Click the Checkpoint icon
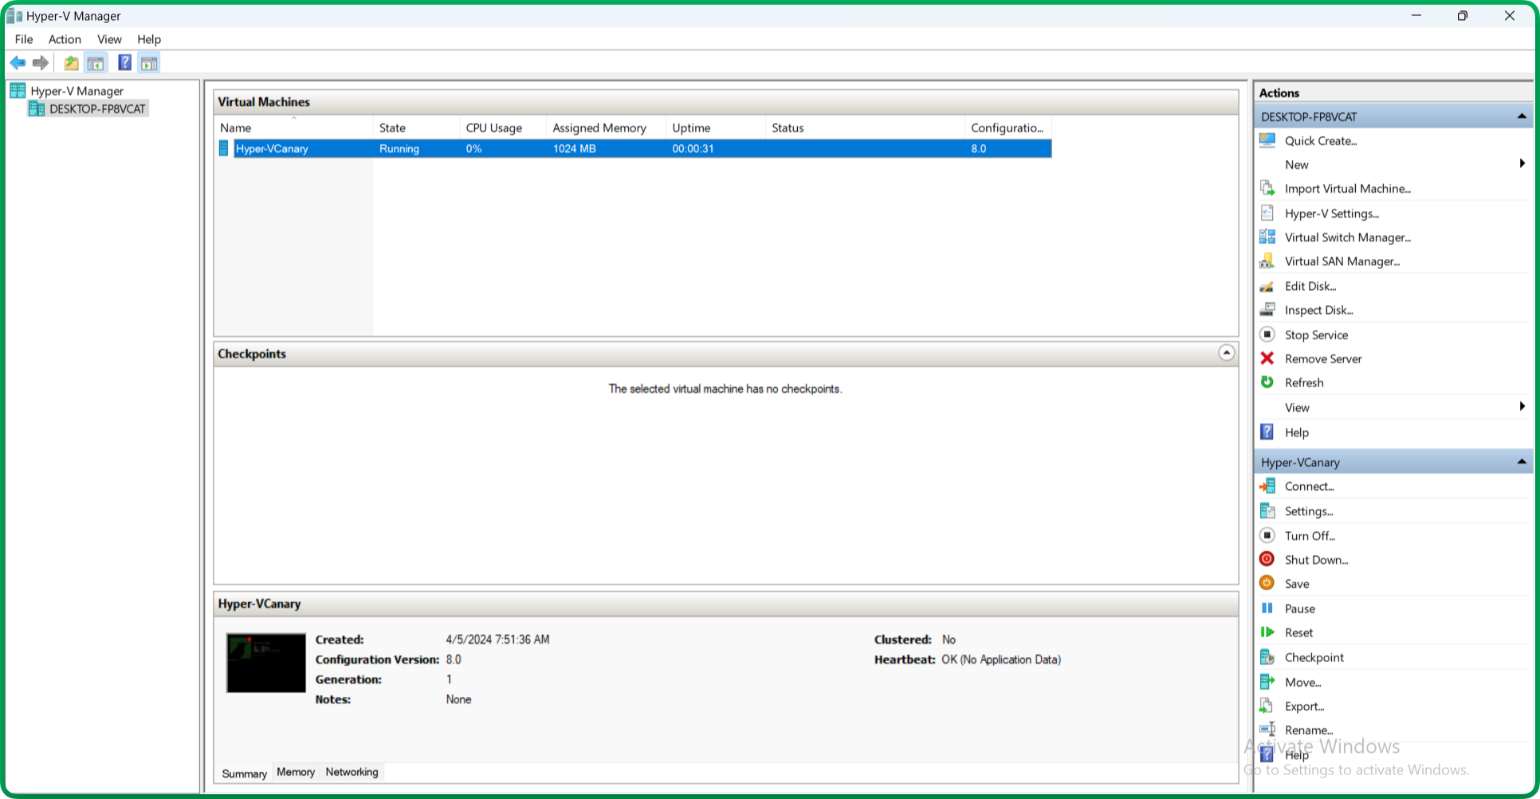Image resolution: width=1540 pixels, height=799 pixels. [1267, 657]
